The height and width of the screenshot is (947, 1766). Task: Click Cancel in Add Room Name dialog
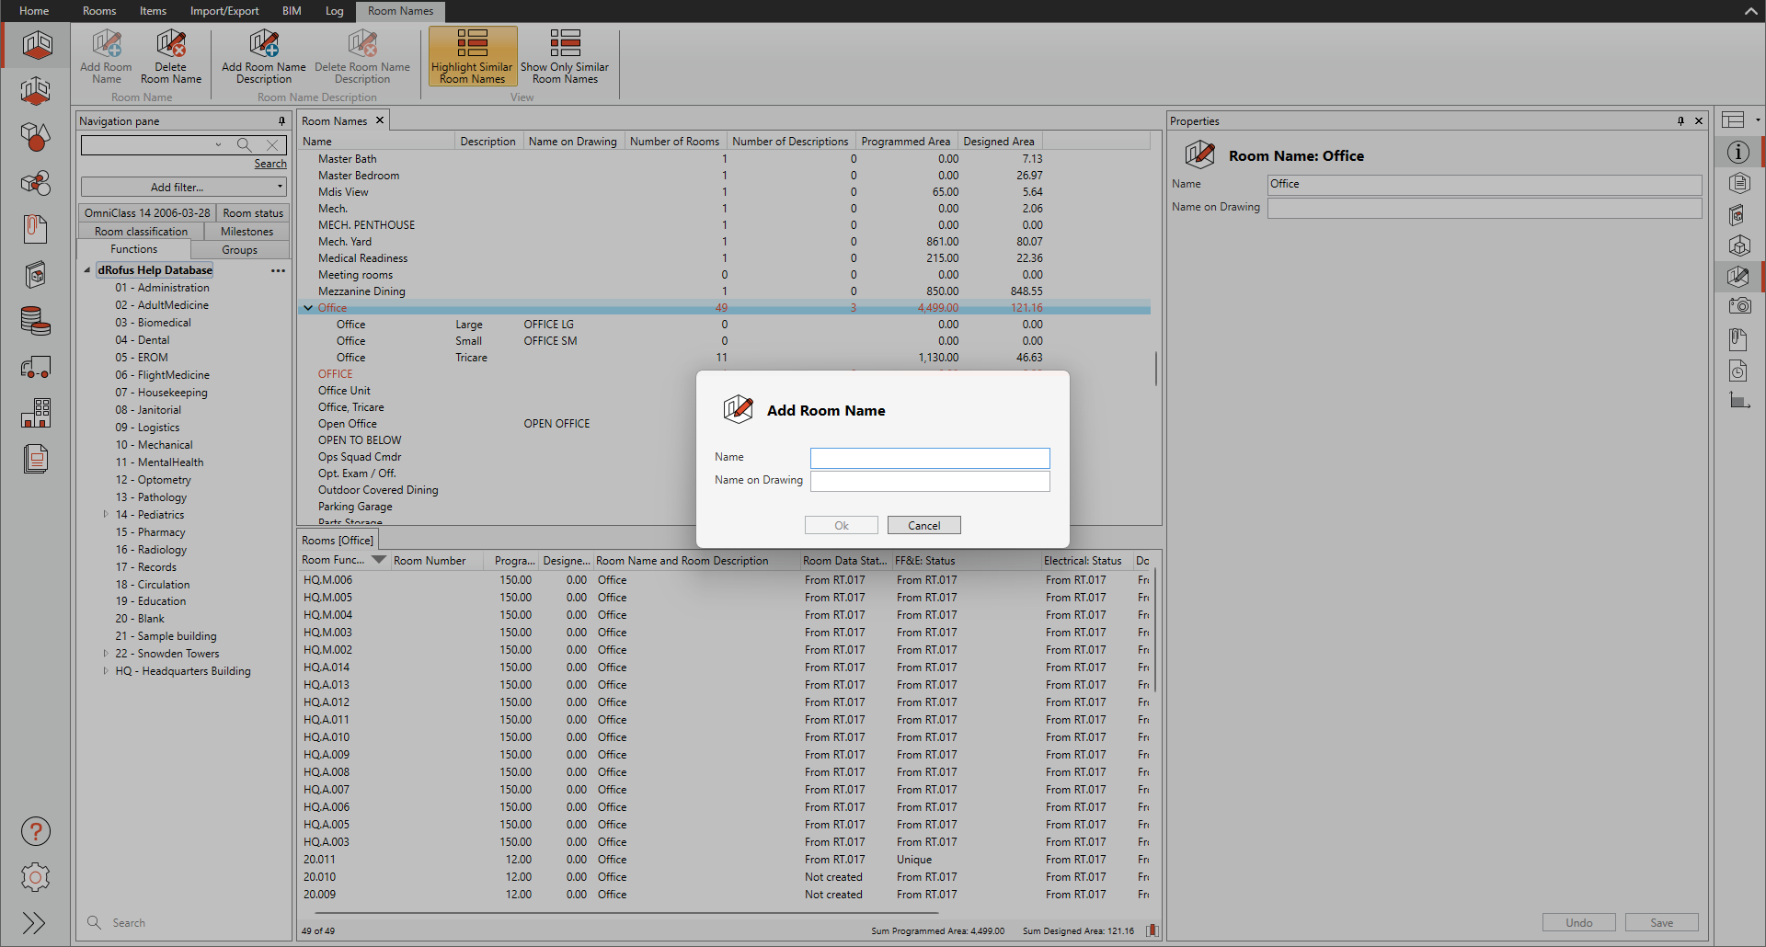[x=923, y=526]
